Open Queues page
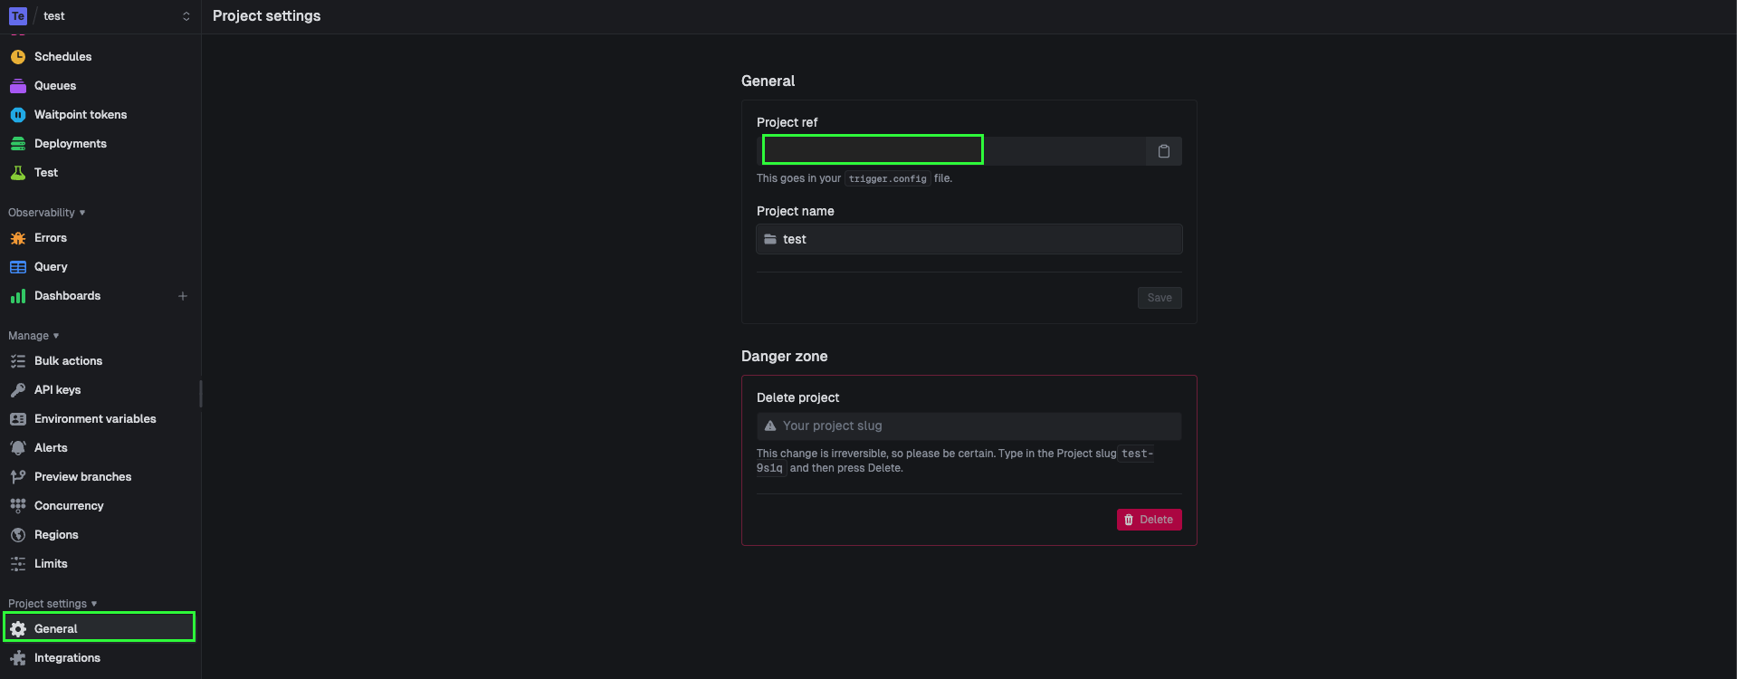Screen dimensions: 1737x679 tap(100, 86)
